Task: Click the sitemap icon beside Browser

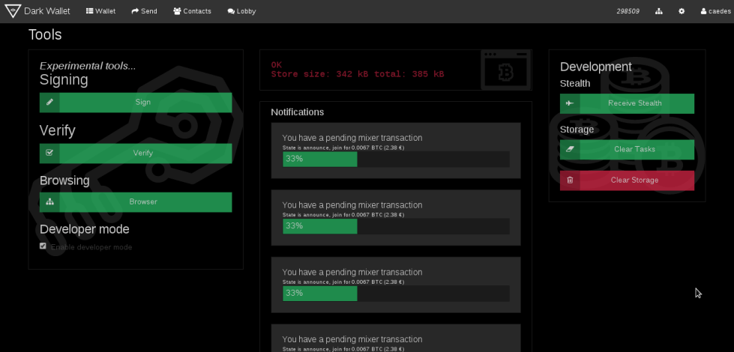Action: [49, 202]
